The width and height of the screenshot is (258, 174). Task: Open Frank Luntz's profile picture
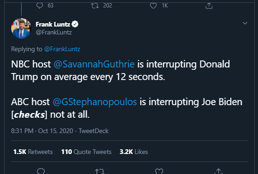(21, 28)
